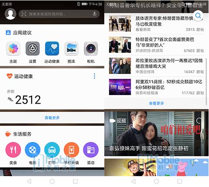Tap the 67603 跟帖 comment count

pyautogui.click(x=194, y=51)
